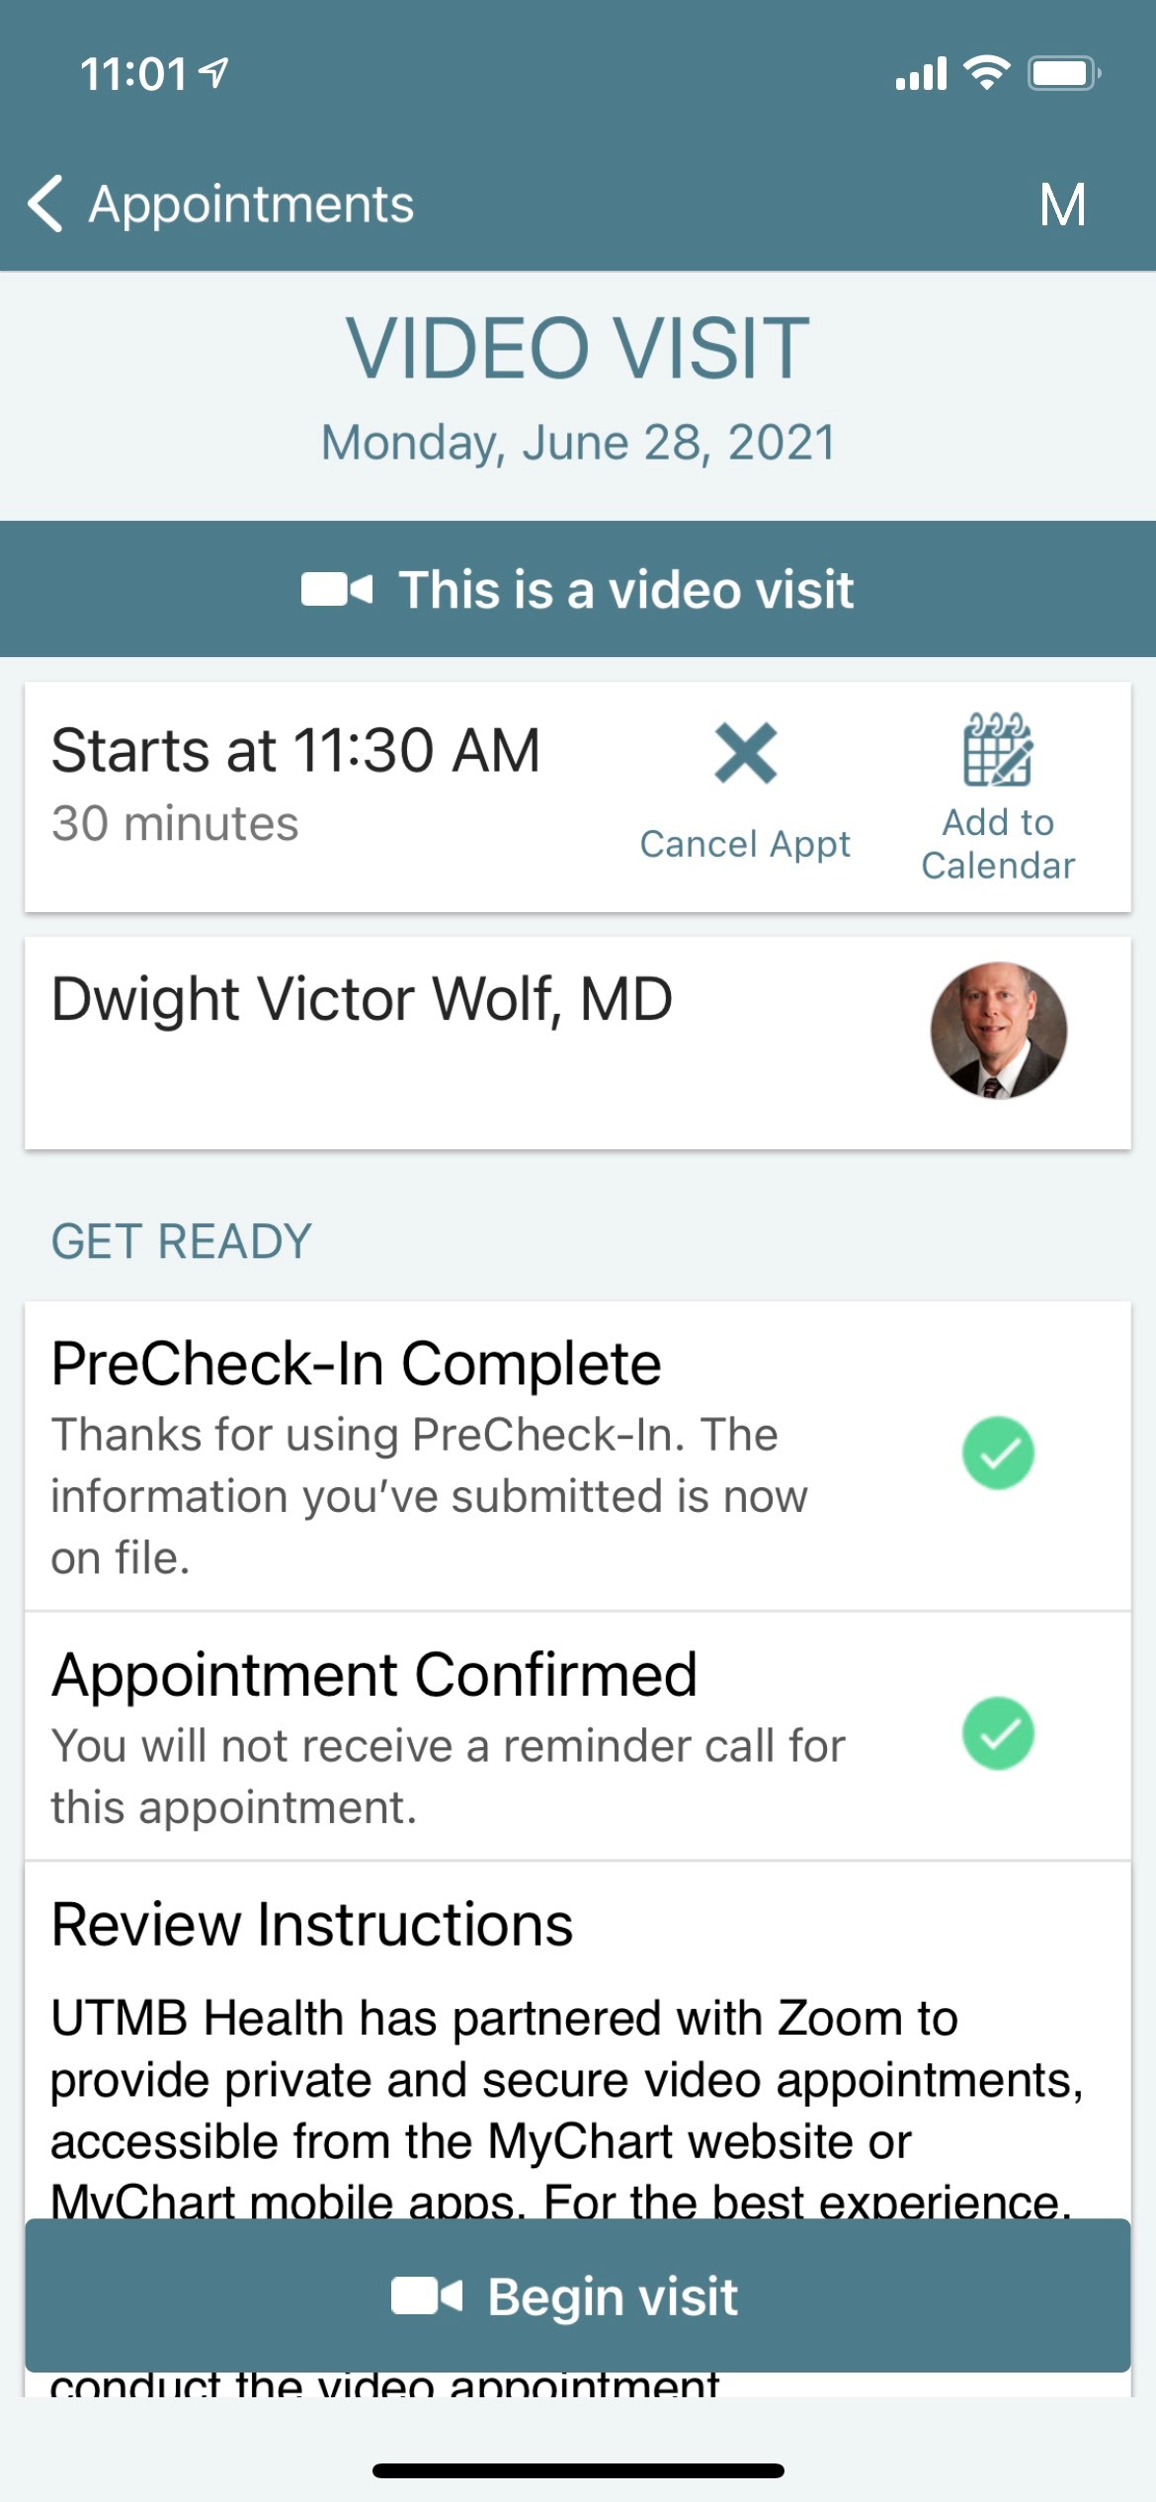Tap the back chevron beside Appointments

pos(45,204)
